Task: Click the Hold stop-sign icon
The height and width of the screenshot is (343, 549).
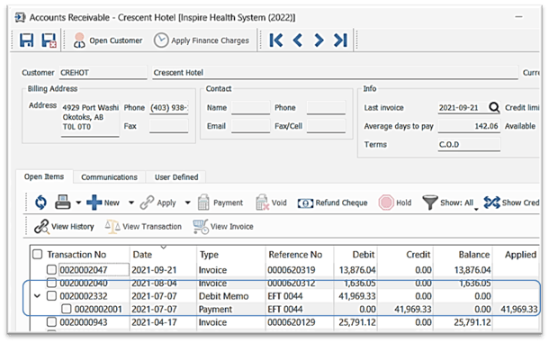Action: pos(386,203)
